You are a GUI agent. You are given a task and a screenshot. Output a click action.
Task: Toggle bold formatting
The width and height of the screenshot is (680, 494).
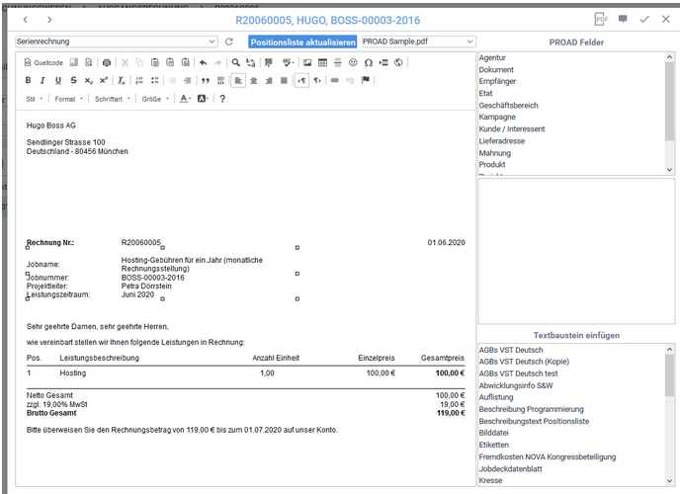(29, 80)
